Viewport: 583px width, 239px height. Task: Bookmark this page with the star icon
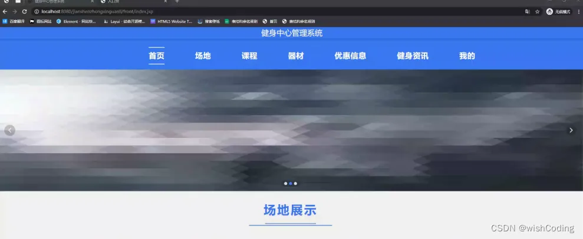click(537, 12)
